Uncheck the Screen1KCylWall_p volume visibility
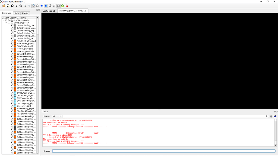Screen dimensions: 278x156 click(x=12, y=54)
